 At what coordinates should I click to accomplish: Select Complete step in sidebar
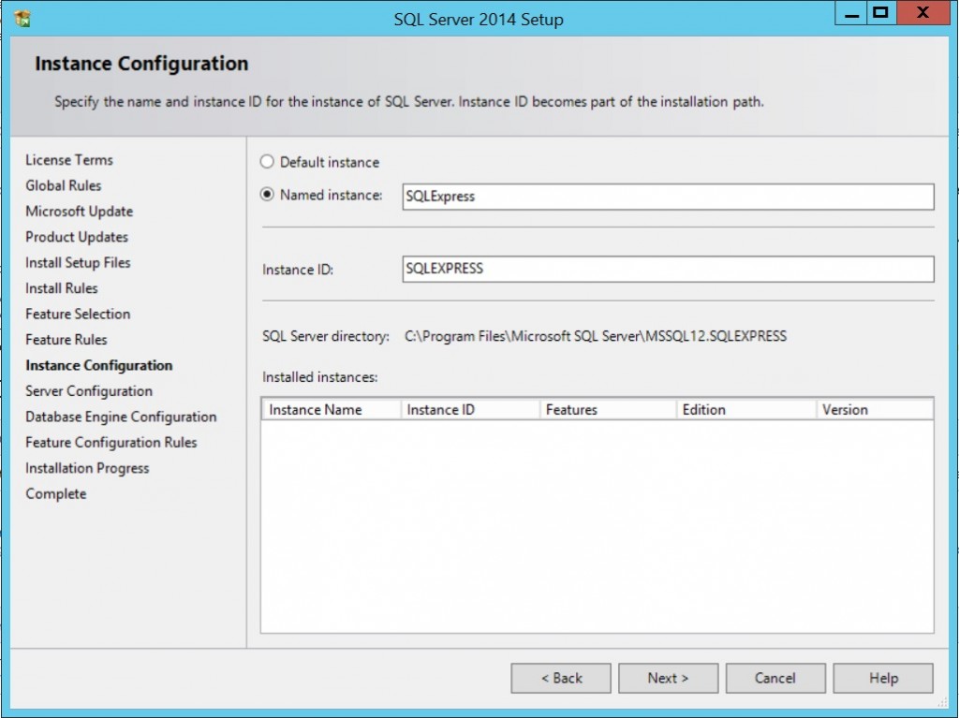click(56, 493)
